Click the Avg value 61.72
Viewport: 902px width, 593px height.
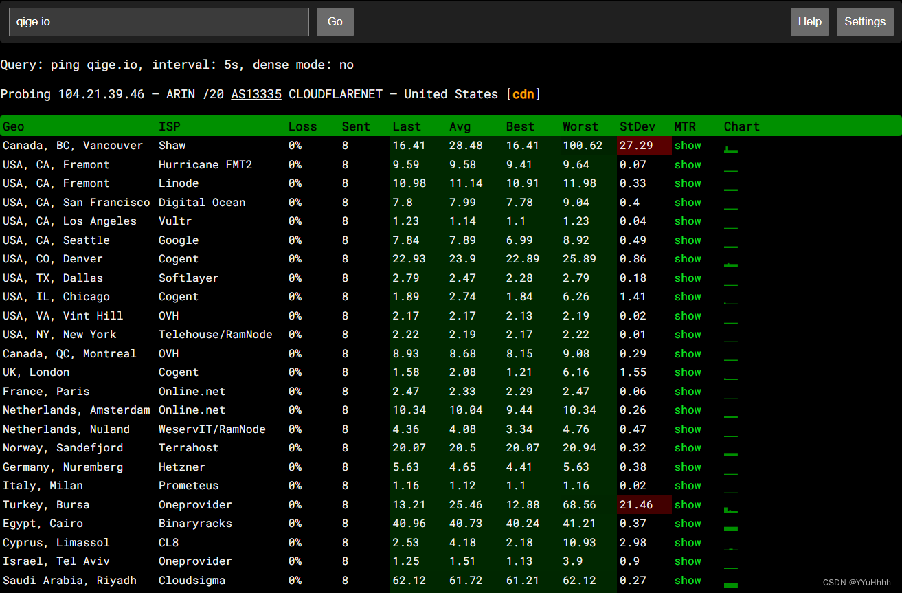466,581
